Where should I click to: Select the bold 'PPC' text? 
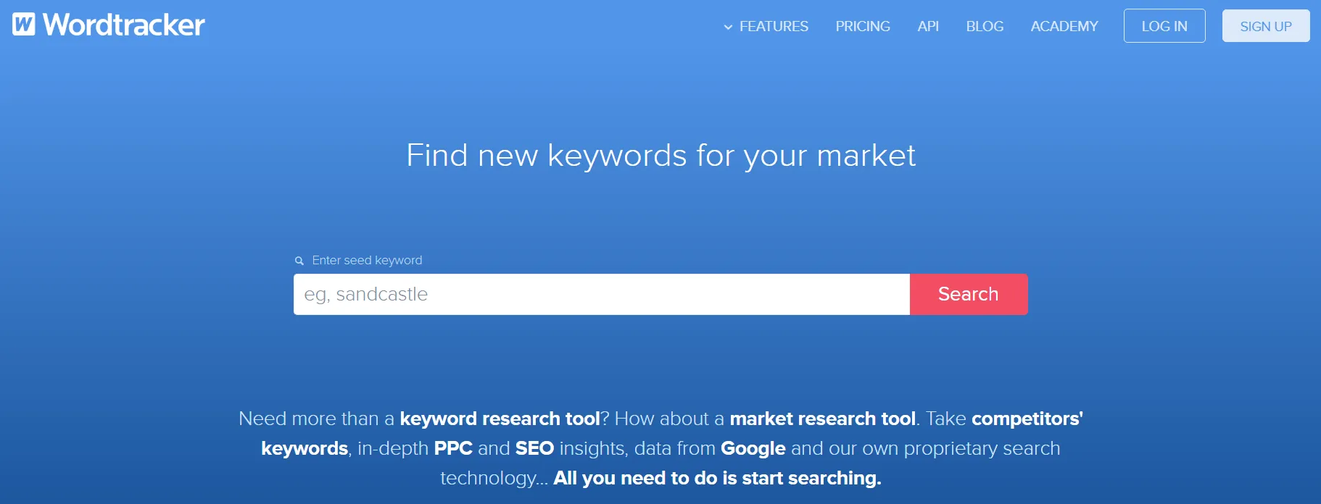tap(453, 449)
